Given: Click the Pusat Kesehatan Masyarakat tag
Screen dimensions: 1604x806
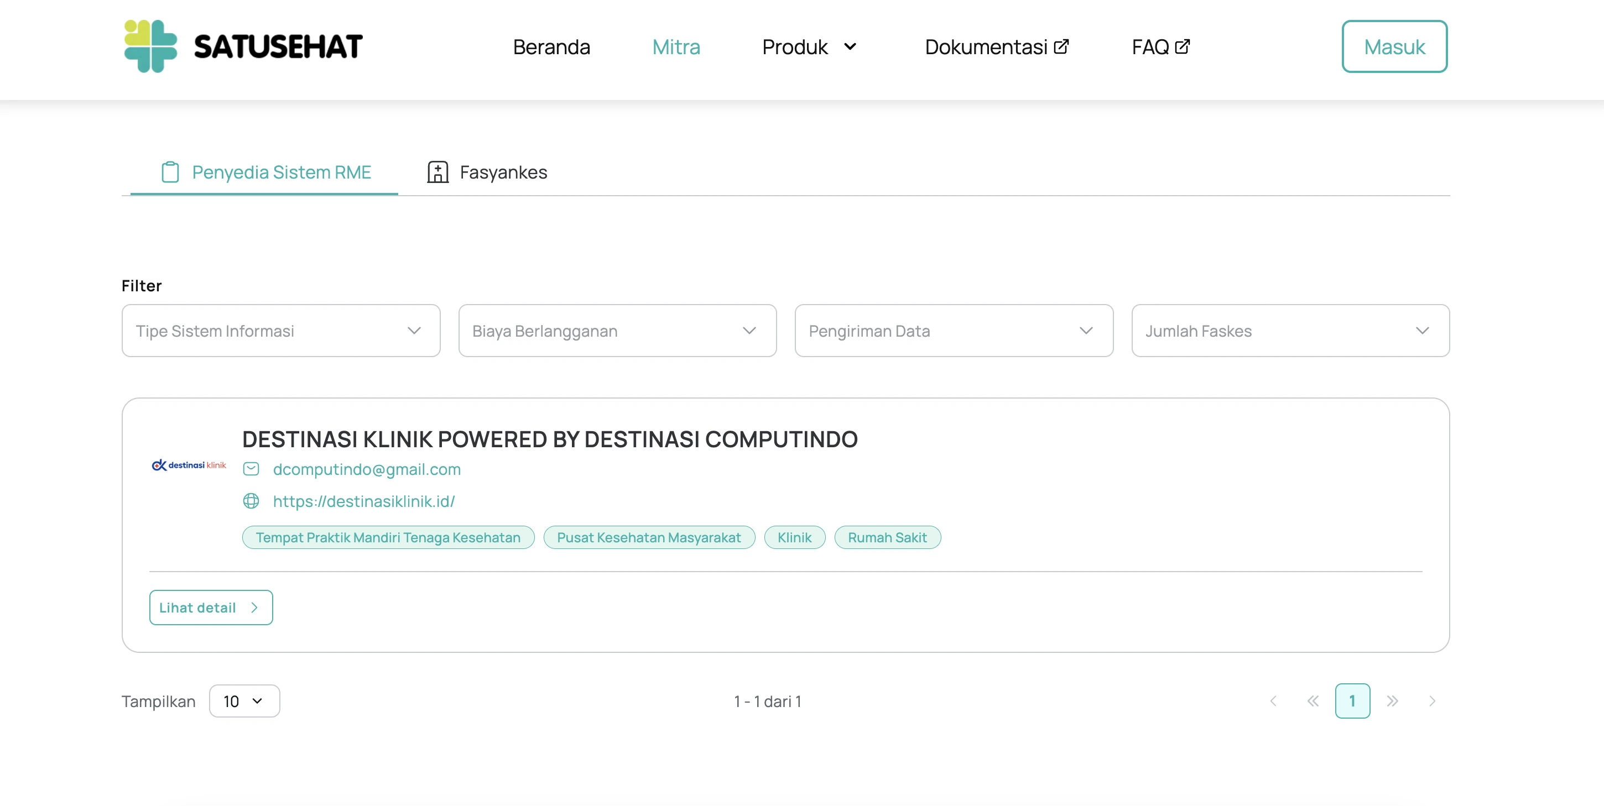Looking at the screenshot, I should click(x=649, y=537).
